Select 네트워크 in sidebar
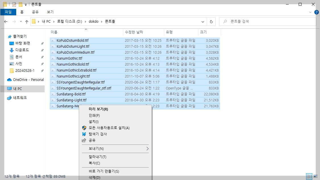Image resolution: width=320 pixels, height=180 pixels. [20, 98]
